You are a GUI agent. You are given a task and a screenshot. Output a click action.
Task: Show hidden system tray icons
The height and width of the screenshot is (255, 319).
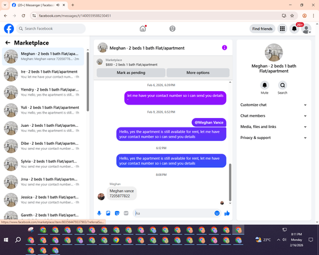278,240
